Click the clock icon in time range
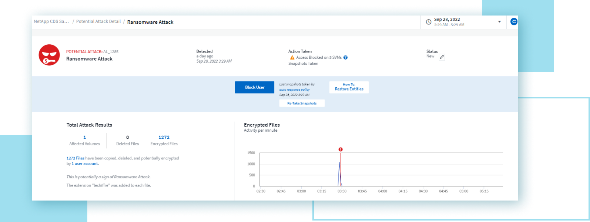Viewport: 590px width, 222px height. 428,22
